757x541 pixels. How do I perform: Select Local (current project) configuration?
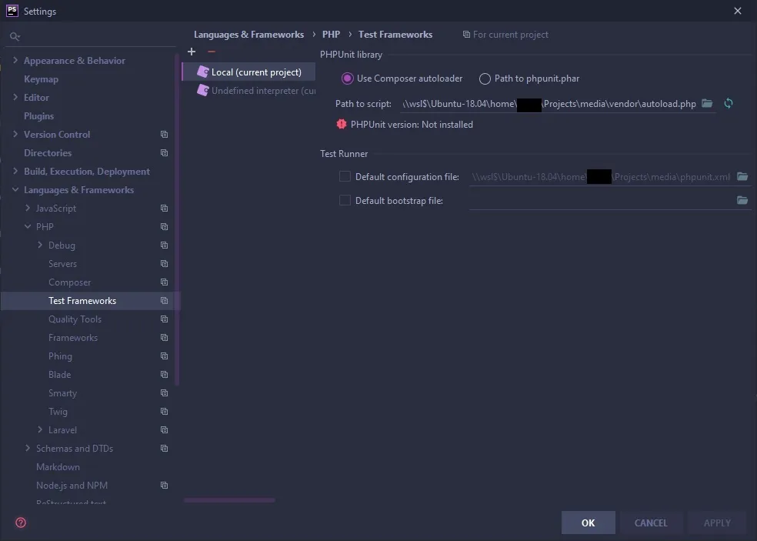pos(249,72)
